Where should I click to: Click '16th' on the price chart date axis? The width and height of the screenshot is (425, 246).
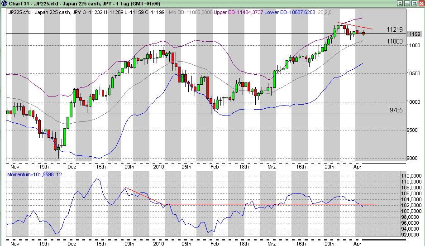coord(301,167)
